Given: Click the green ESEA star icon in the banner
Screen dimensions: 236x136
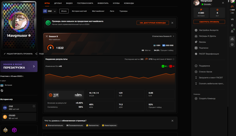Looking at the screenshot, I should click(x=48, y=23).
